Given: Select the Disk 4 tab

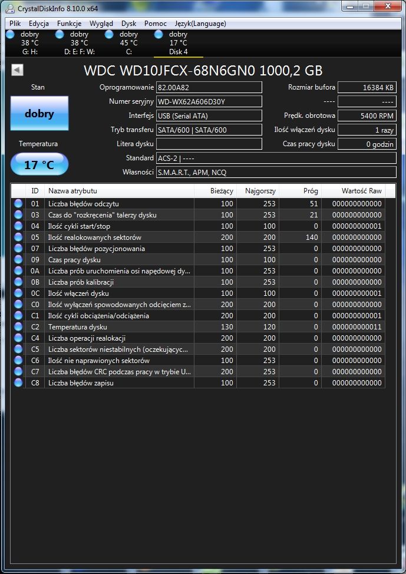Looking at the screenshot, I should [x=179, y=43].
